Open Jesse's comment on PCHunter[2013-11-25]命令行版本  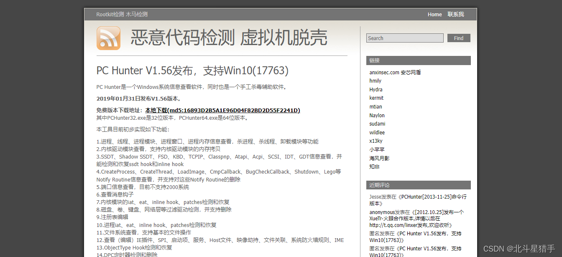(x=418, y=200)
